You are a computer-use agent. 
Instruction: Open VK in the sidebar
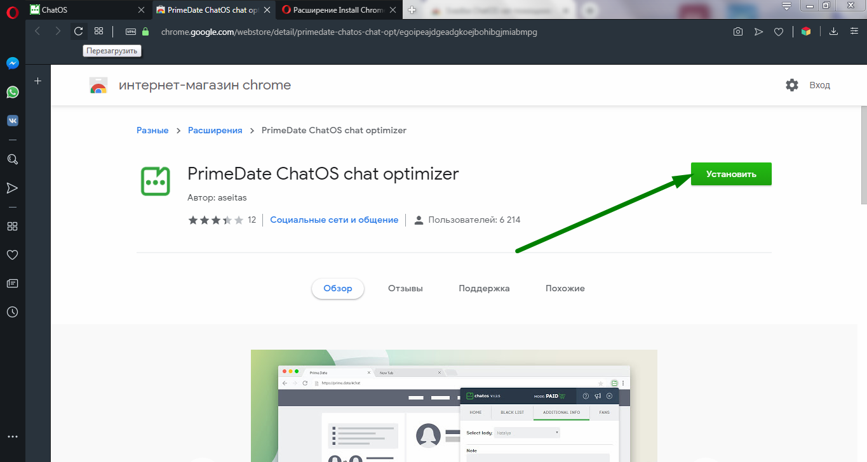click(x=13, y=121)
